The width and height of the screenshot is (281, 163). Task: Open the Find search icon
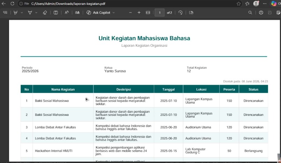[x=250, y=13]
